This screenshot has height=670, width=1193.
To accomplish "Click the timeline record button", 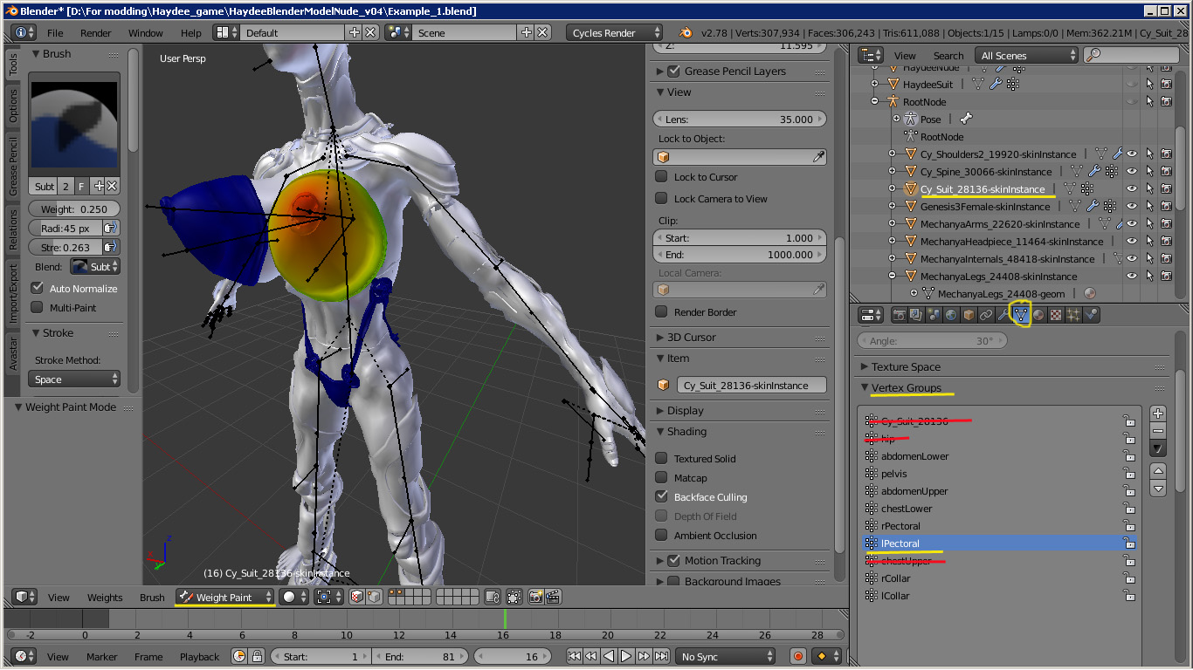I will [x=797, y=656].
